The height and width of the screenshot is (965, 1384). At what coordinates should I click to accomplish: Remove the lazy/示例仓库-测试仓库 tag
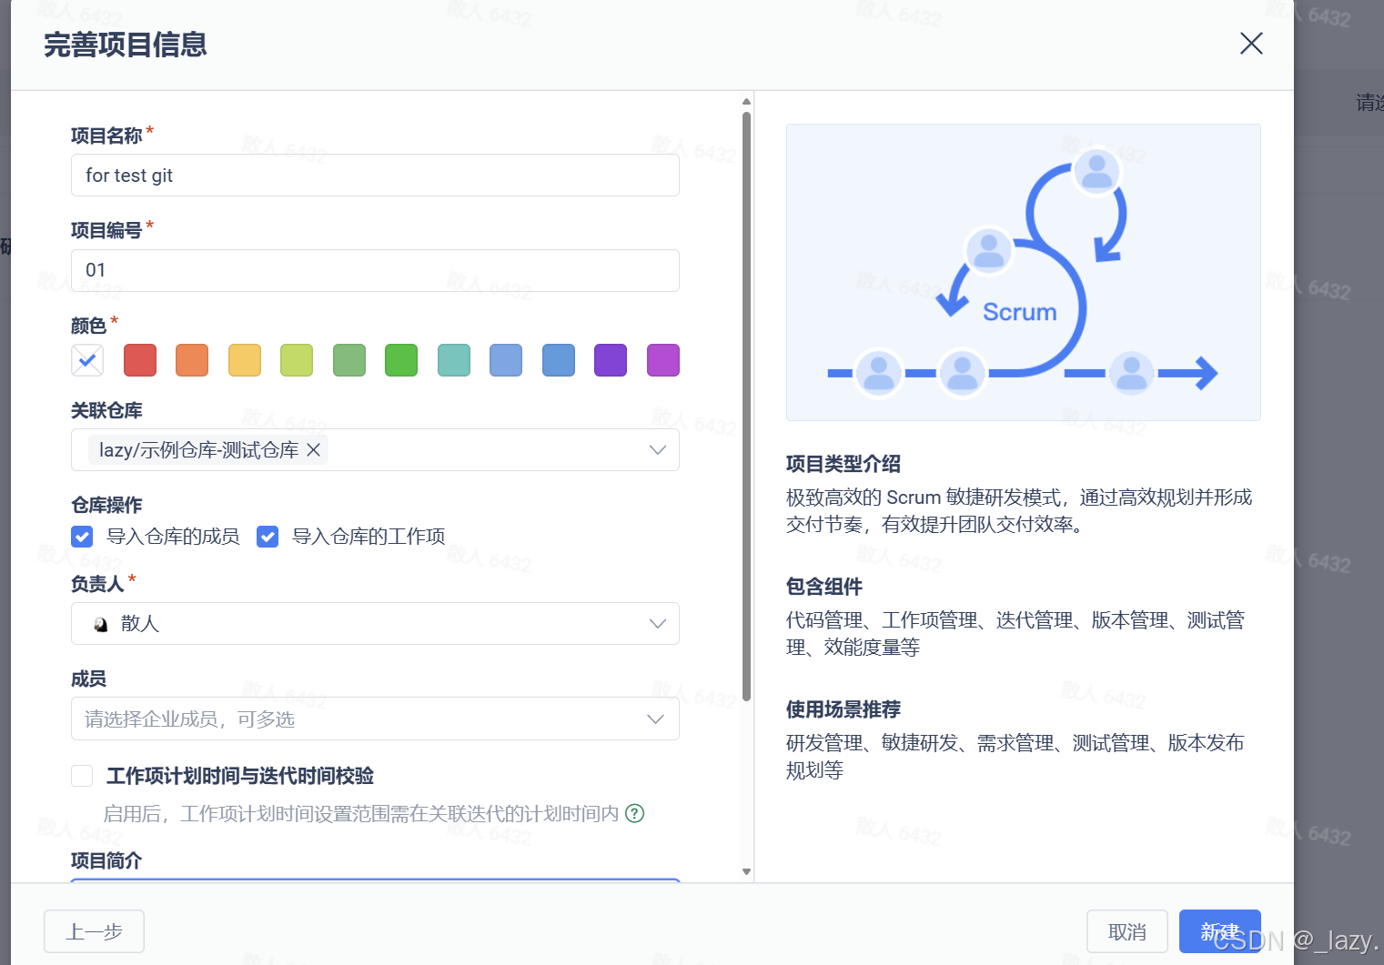tap(313, 449)
